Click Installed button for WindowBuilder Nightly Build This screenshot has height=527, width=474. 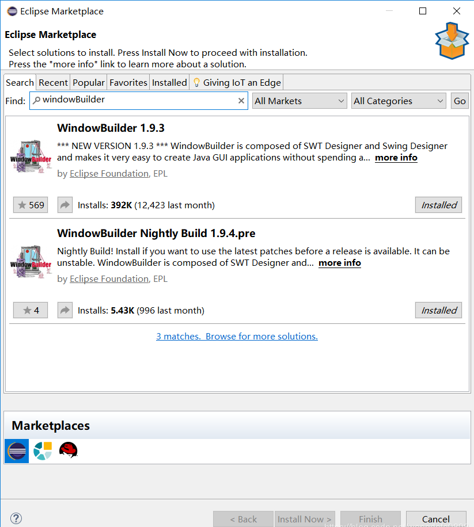point(439,310)
